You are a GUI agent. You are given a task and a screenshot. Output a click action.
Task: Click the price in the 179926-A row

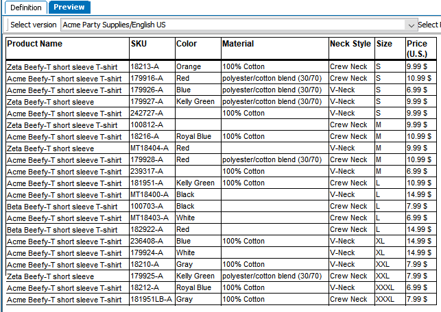point(418,90)
